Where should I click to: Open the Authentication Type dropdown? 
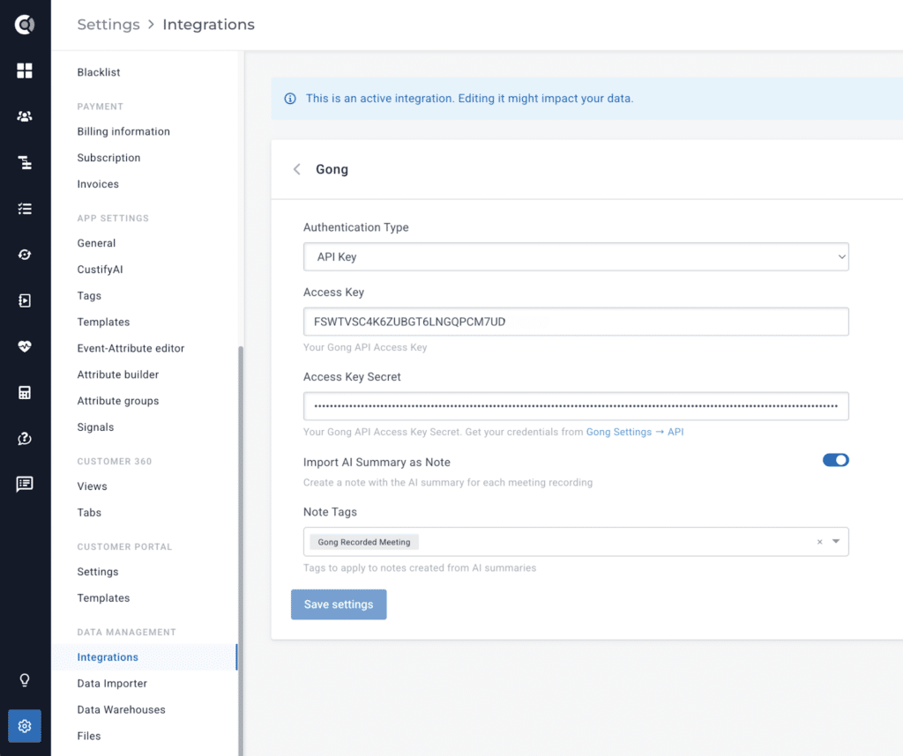point(576,256)
